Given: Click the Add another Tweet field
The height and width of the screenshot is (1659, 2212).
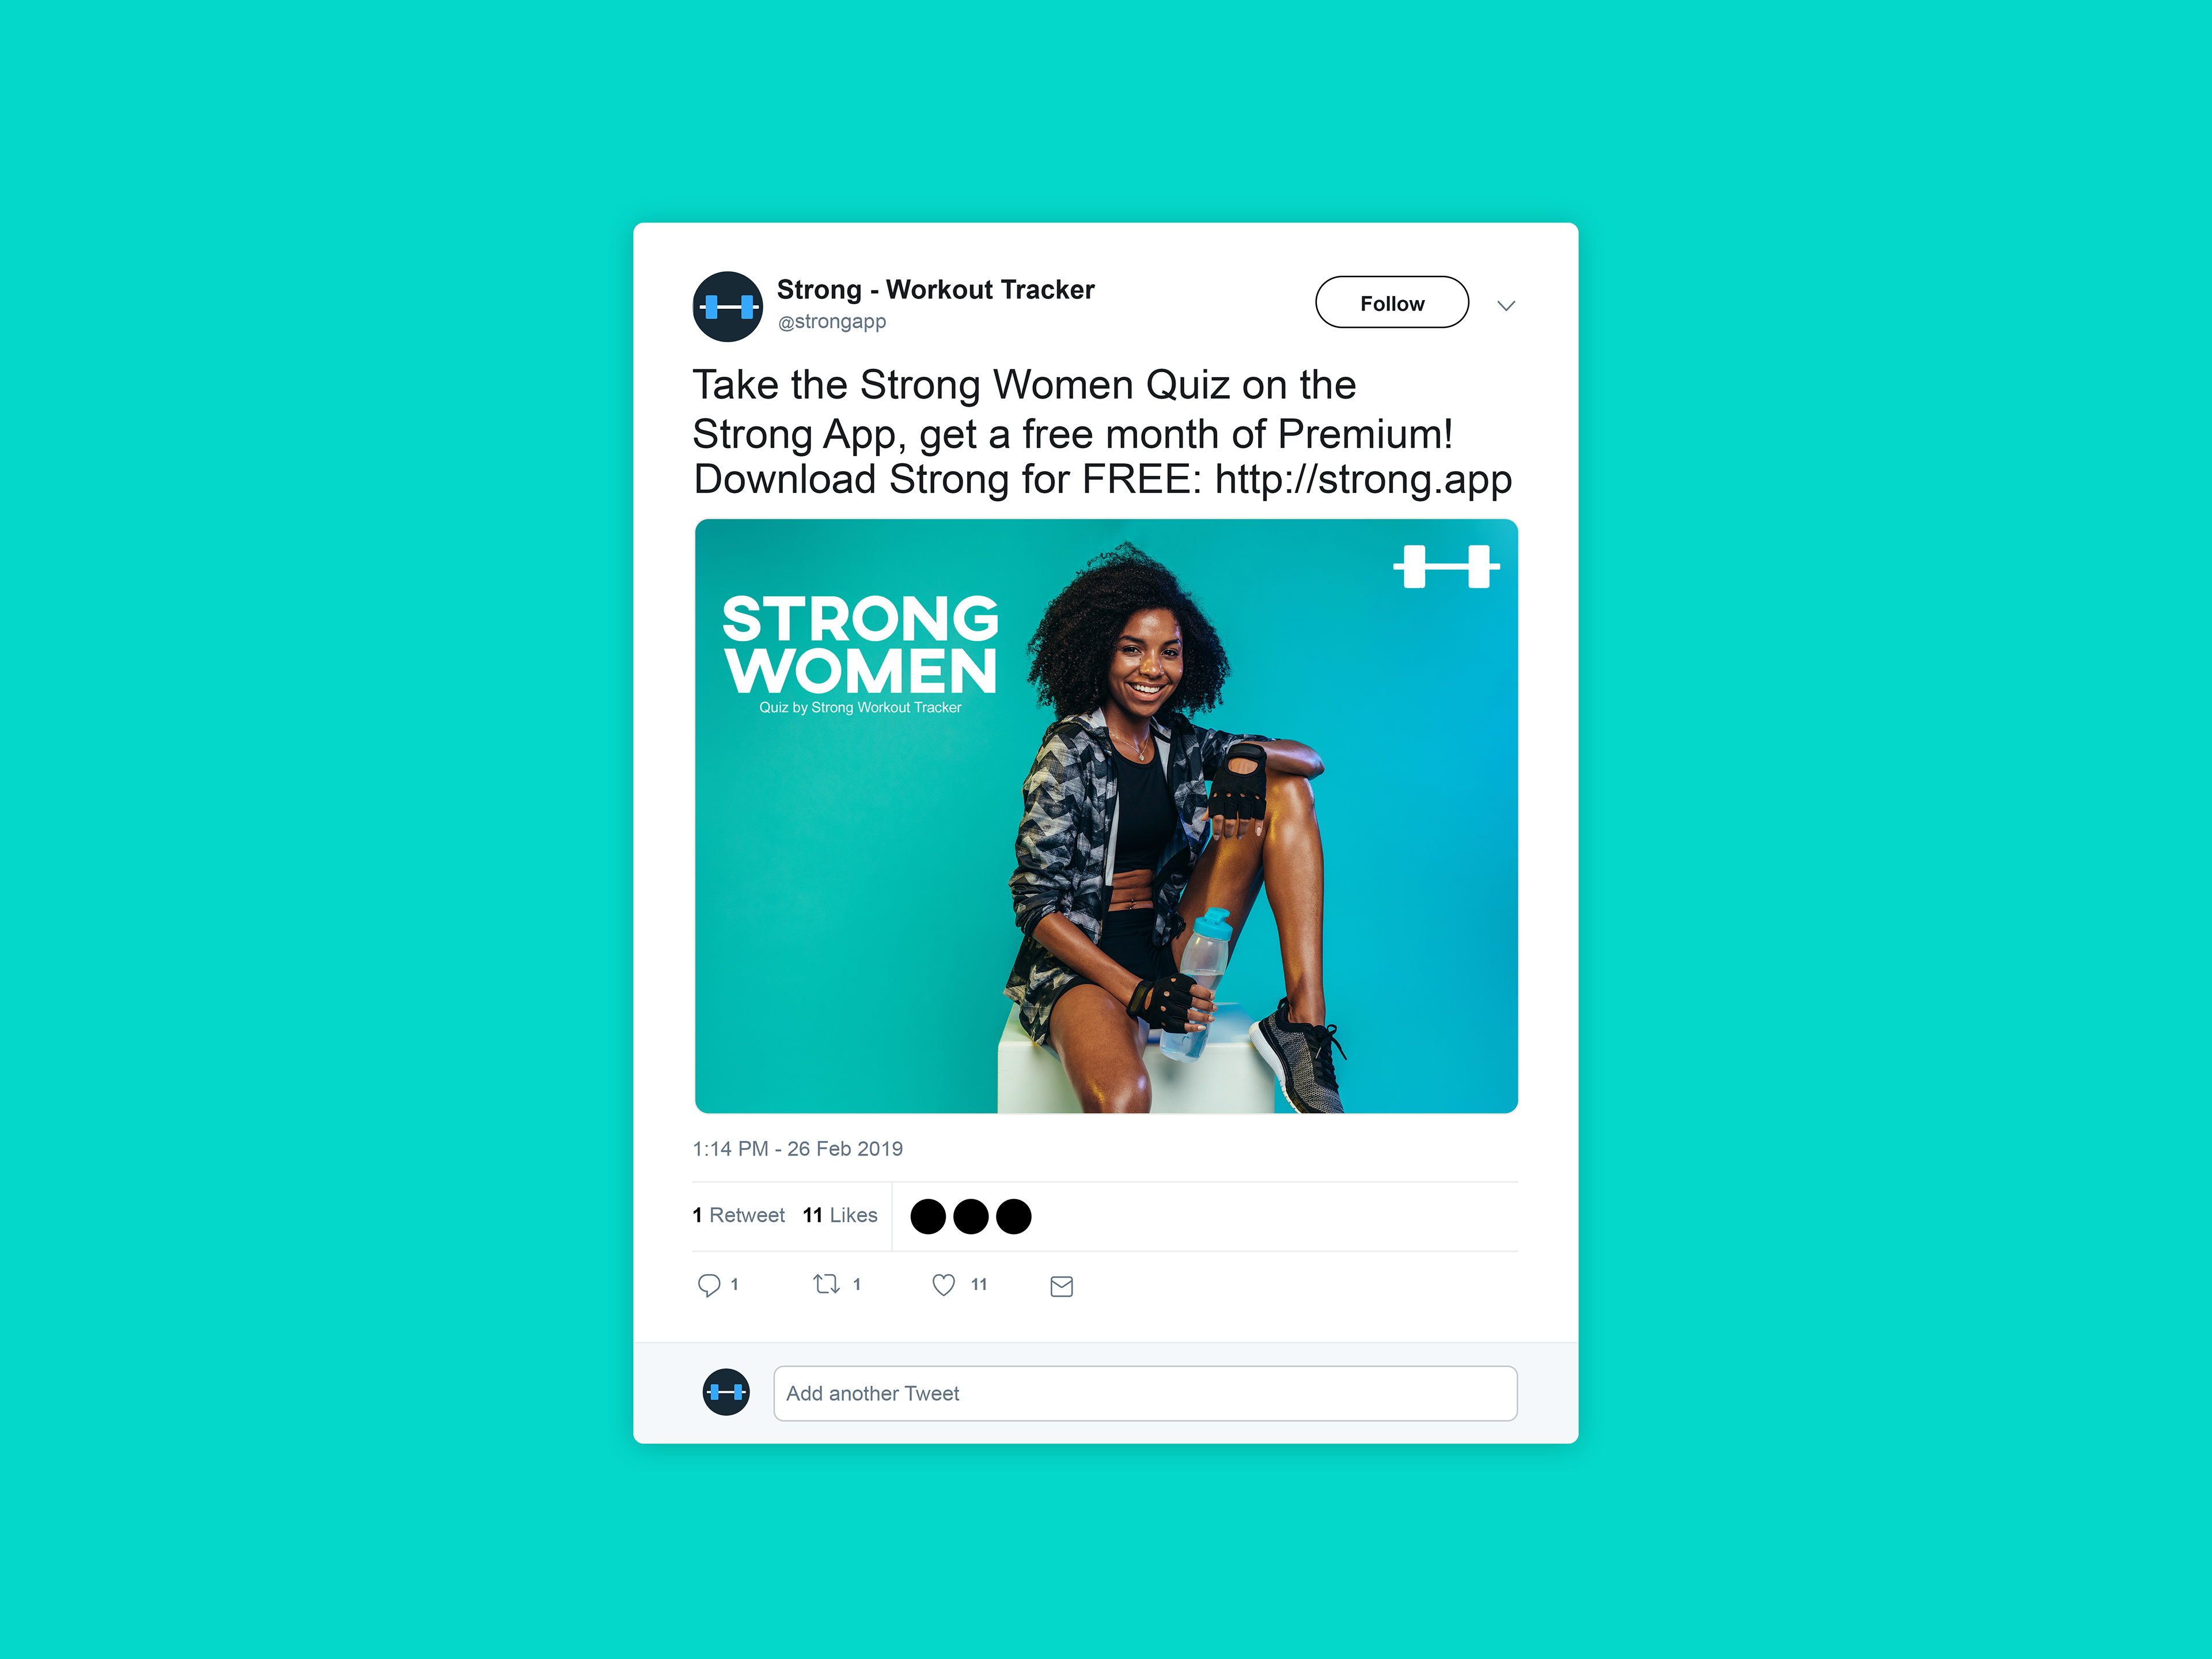Looking at the screenshot, I should point(1145,1393).
